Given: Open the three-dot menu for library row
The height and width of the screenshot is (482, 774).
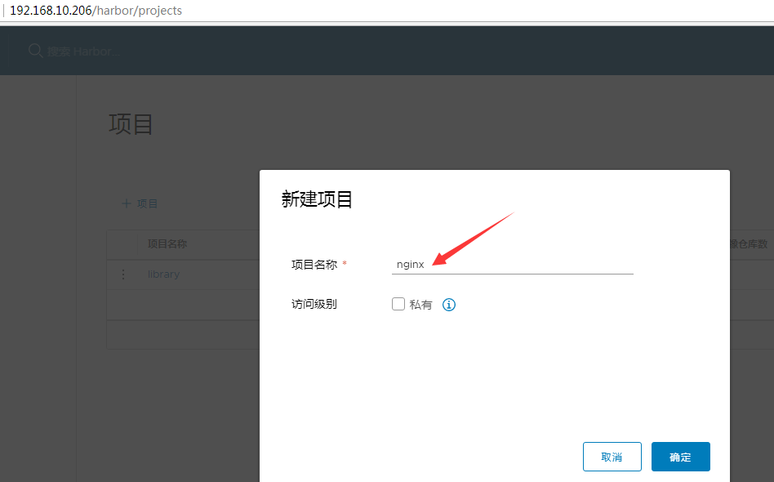Looking at the screenshot, I should (123, 274).
